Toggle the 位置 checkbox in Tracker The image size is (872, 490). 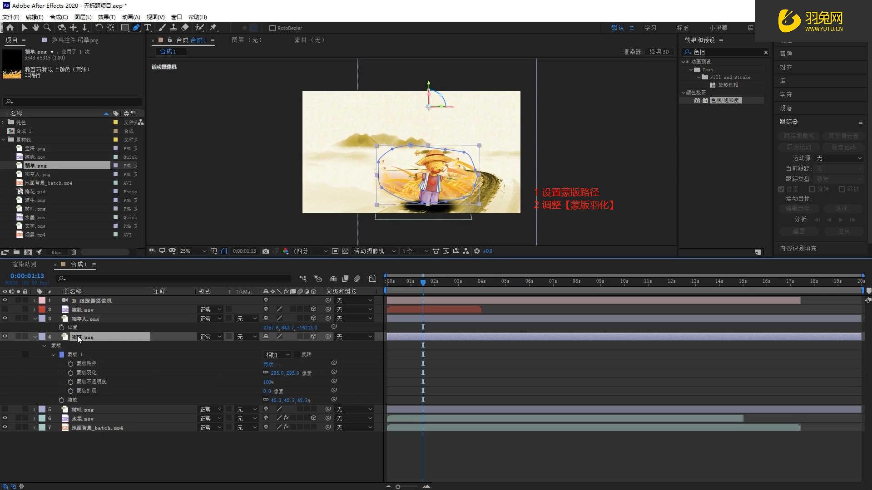781,189
